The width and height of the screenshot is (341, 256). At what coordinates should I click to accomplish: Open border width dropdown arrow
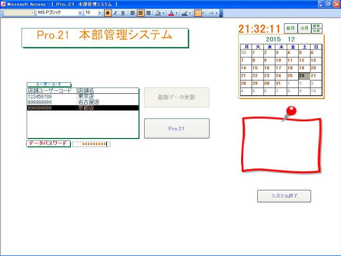204,13
